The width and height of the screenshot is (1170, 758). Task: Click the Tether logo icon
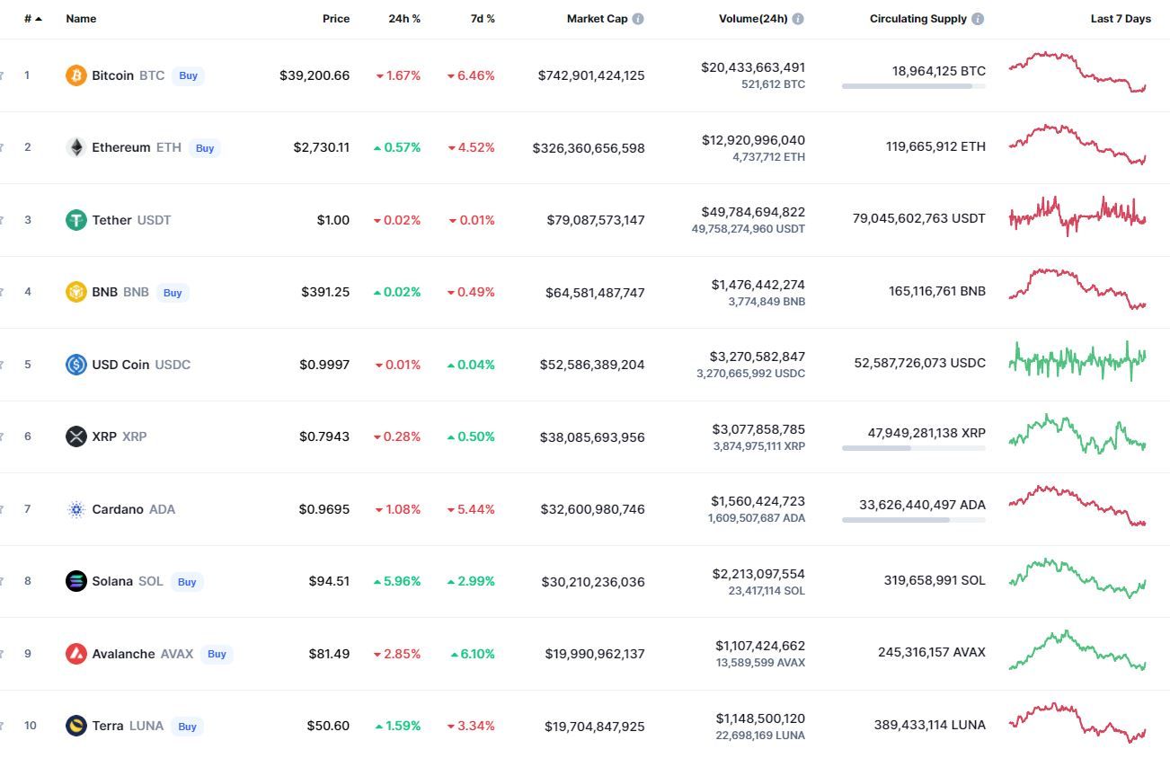tap(76, 220)
